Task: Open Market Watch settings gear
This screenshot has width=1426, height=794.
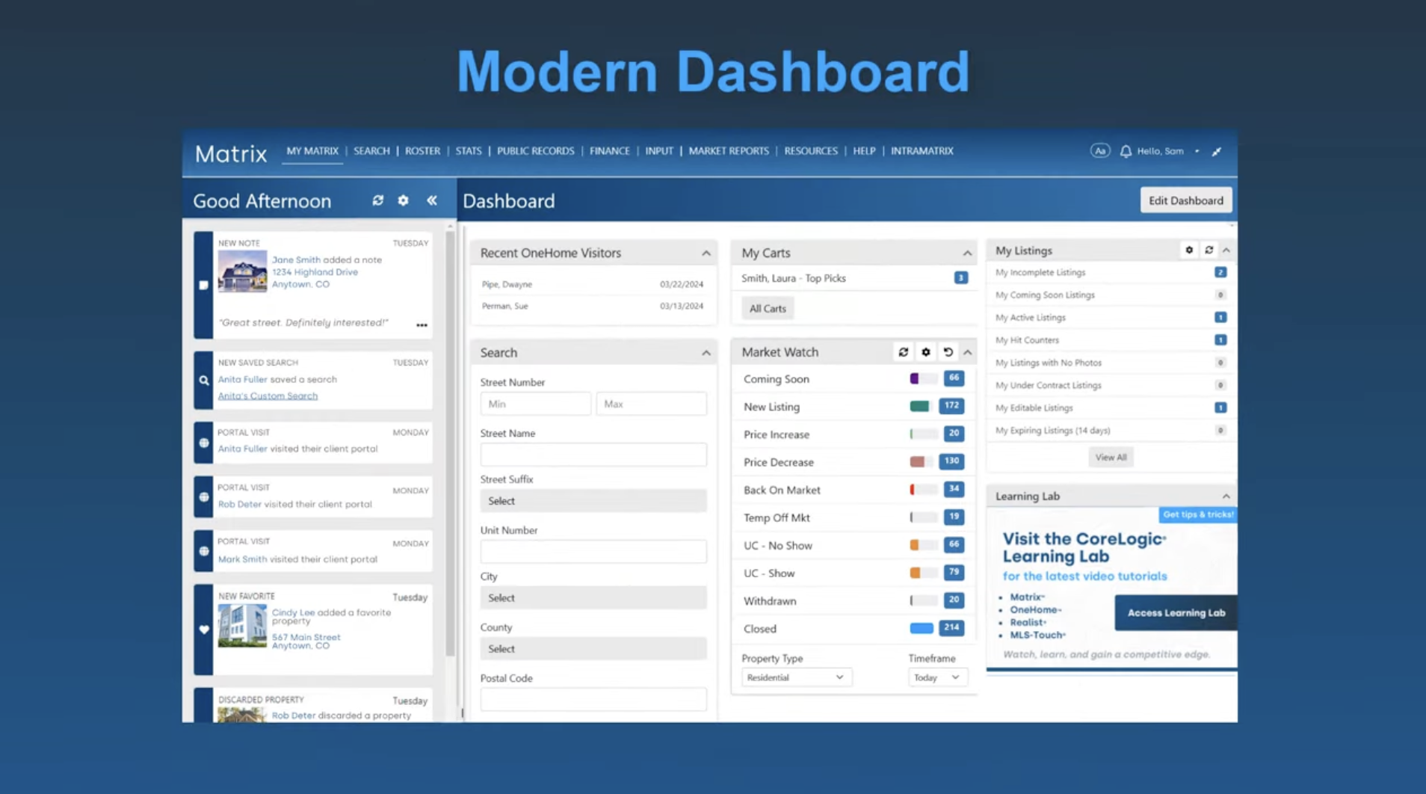Action: point(926,351)
